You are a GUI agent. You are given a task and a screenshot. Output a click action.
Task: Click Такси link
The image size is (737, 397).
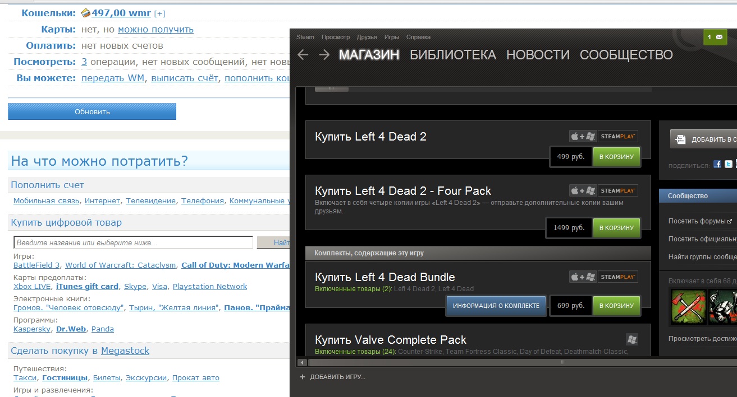point(25,377)
